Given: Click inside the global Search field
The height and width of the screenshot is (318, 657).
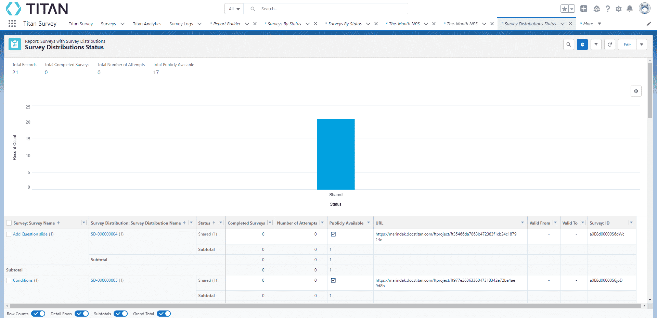Looking at the screenshot, I should pos(325,9).
